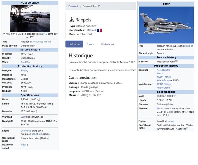The width and height of the screenshot is (198, 165).
Task: Open MBDA France link in Designer row
Action: pos(164,77)
